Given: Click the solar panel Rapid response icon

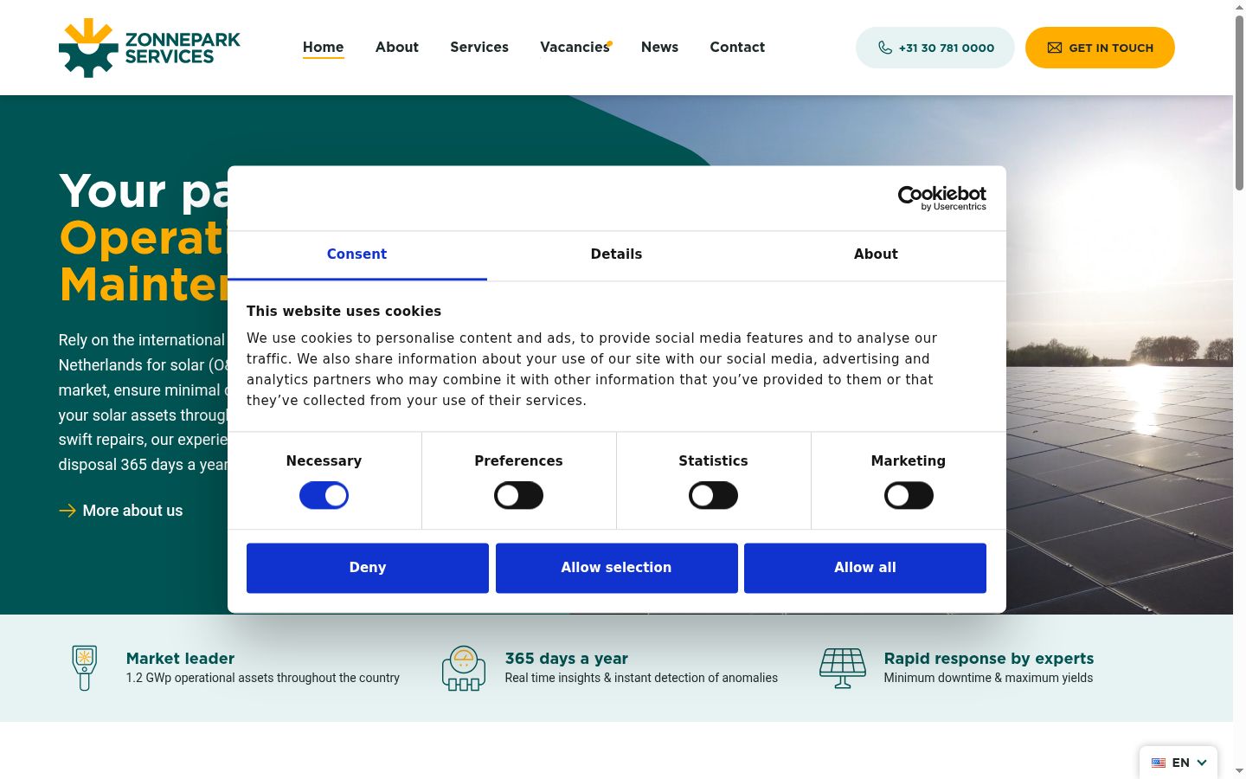Looking at the screenshot, I should pos(843,668).
